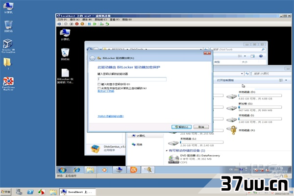The image size is (294, 196).
Task: Toggle the preview pane icon in DiskTools window
Action: 252,56
